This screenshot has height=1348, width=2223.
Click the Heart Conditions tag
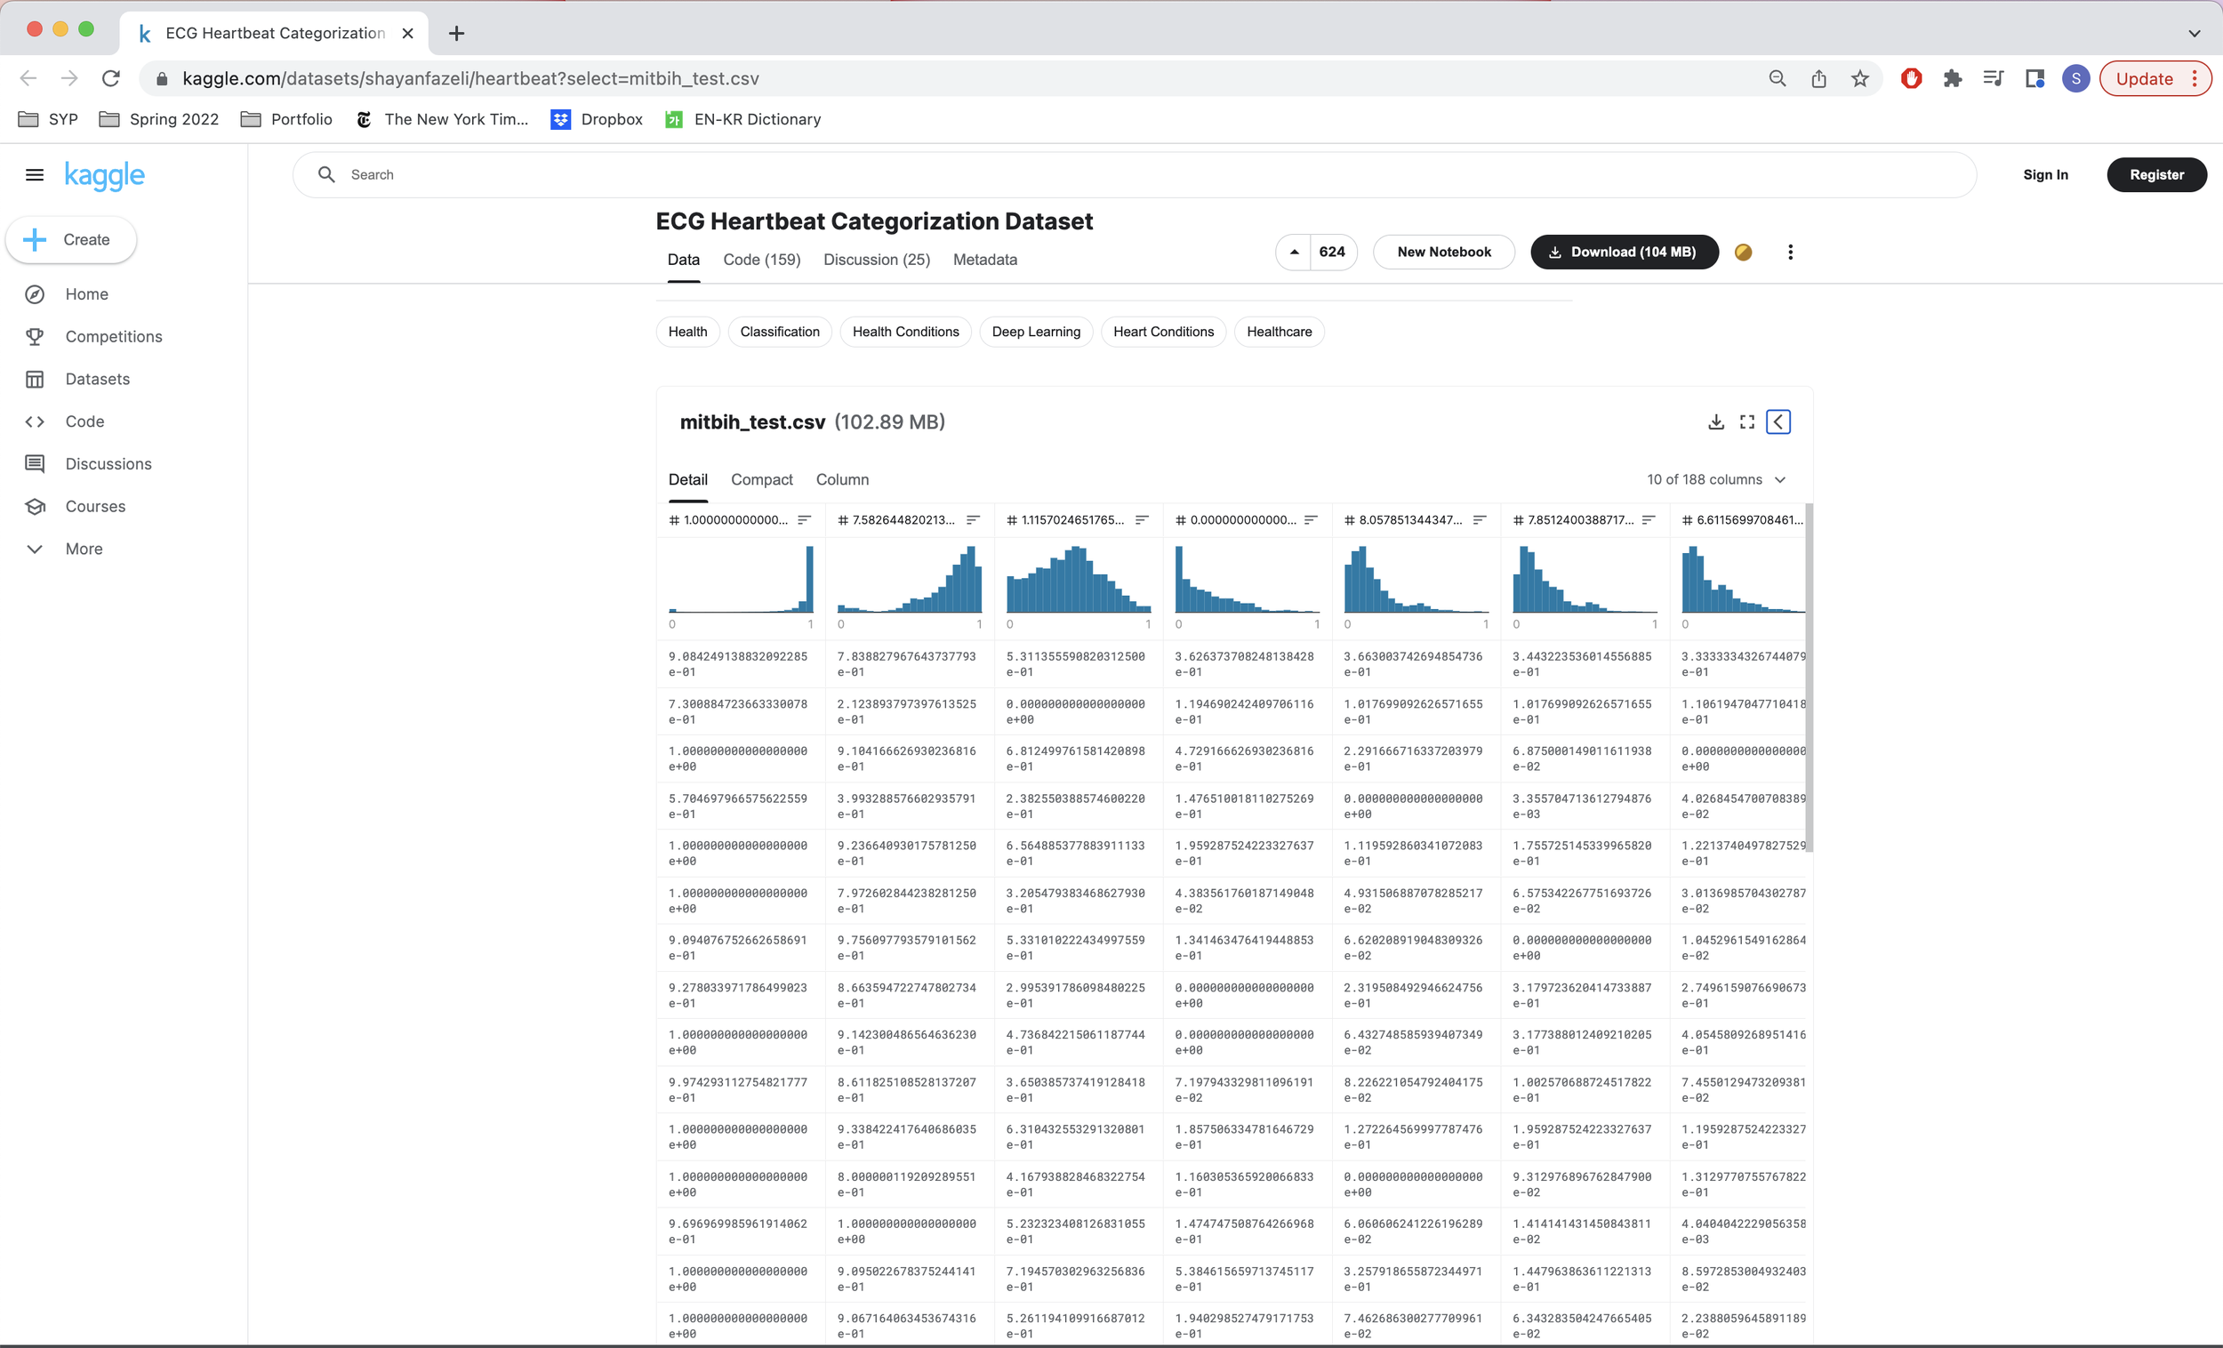click(1163, 332)
